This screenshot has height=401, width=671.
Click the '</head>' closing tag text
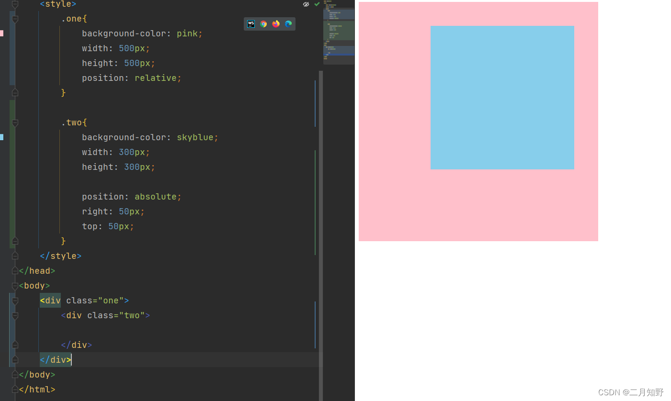(x=37, y=271)
